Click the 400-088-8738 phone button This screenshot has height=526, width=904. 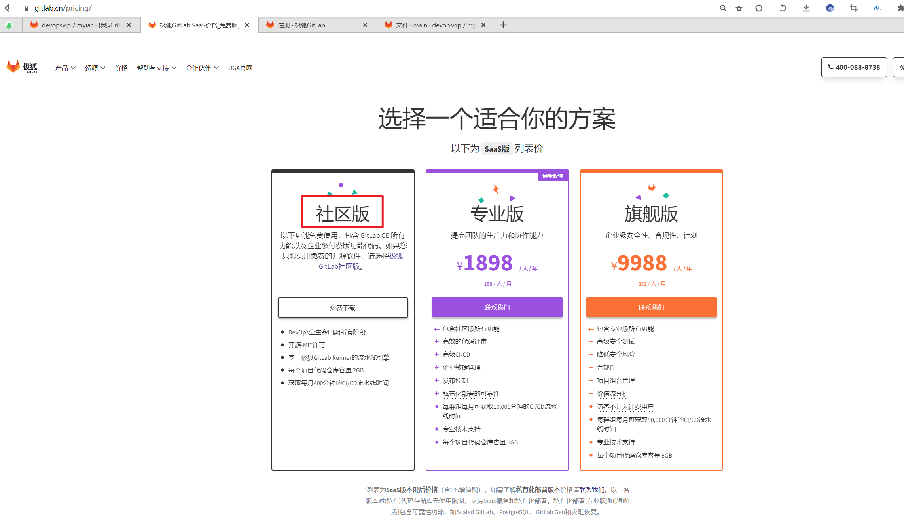854,67
